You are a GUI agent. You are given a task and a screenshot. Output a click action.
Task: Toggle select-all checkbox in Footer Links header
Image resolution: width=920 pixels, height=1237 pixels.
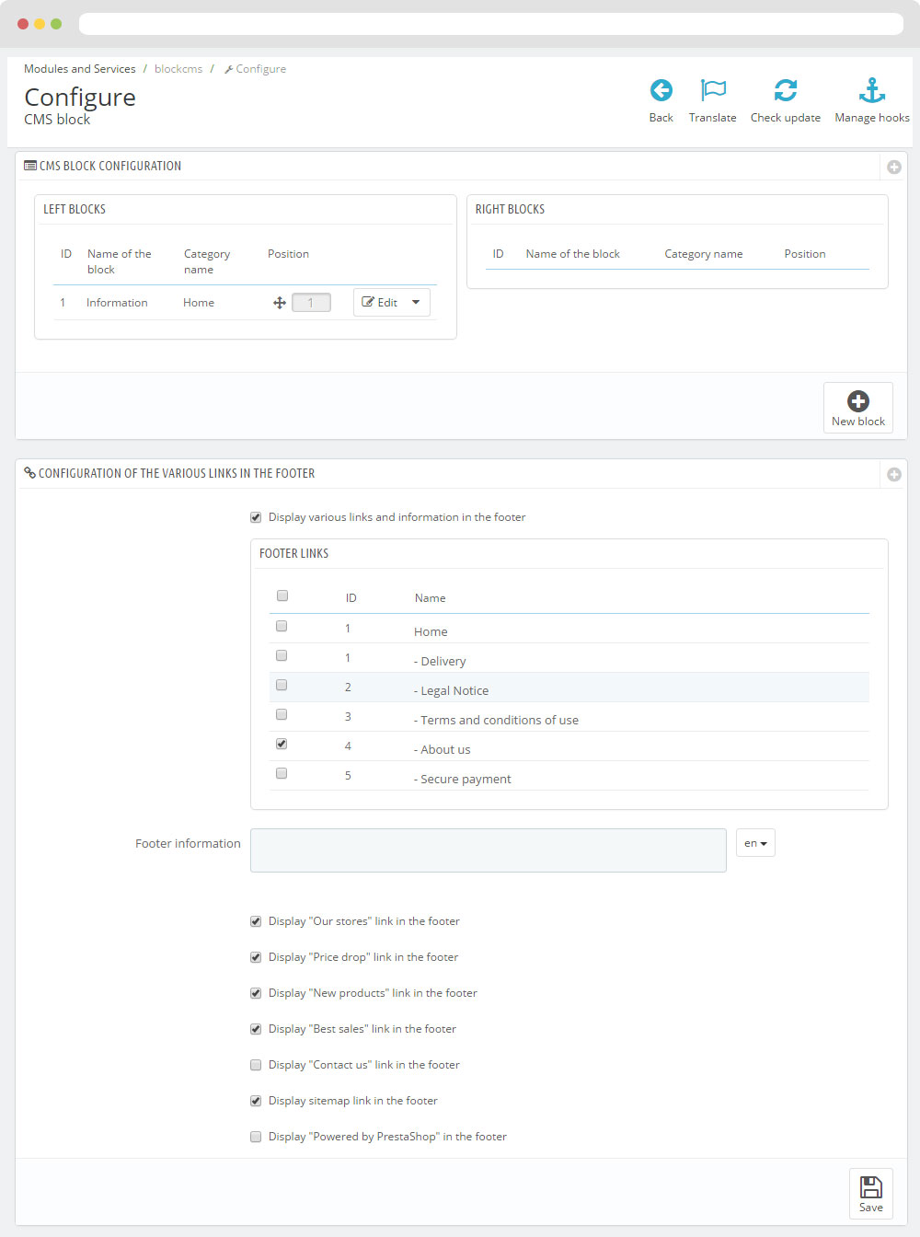pyautogui.click(x=282, y=595)
